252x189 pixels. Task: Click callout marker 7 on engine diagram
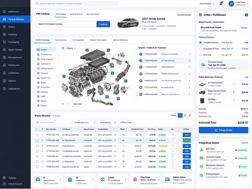(x=126, y=81)
